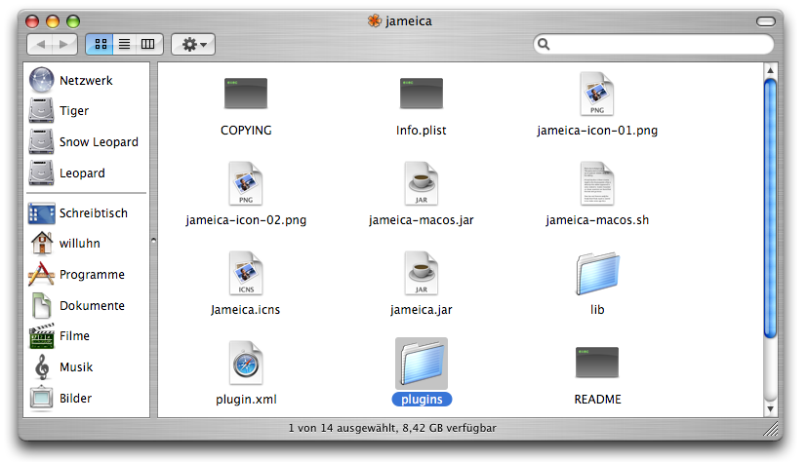807x462 pixels.
Task: Click the jameica-macos.sh name label
Action: (x=597, y=220)
